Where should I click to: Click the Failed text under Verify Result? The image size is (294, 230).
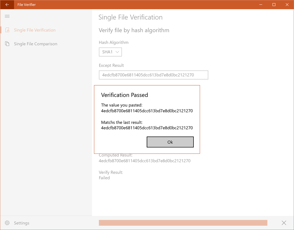coord(104,178)
